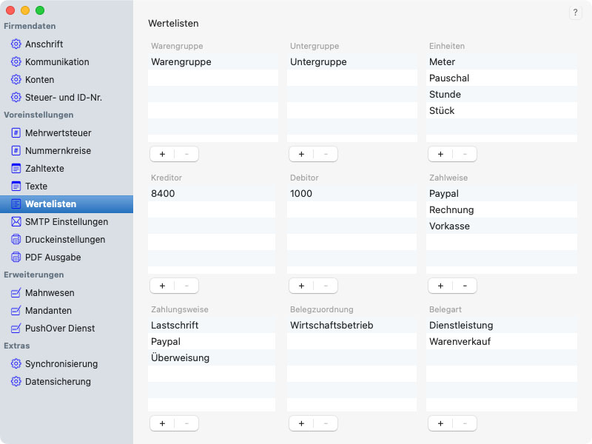Click the Datensicherung gear icon

[x=16, y=382]
